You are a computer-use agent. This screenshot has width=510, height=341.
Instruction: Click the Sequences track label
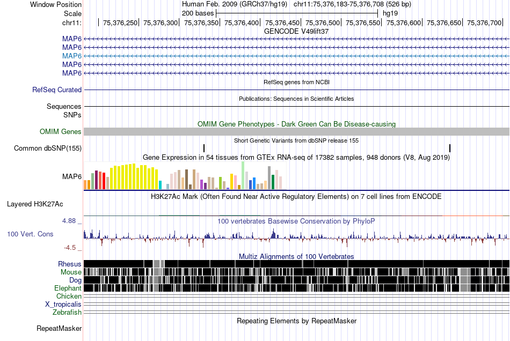(64, 106)
